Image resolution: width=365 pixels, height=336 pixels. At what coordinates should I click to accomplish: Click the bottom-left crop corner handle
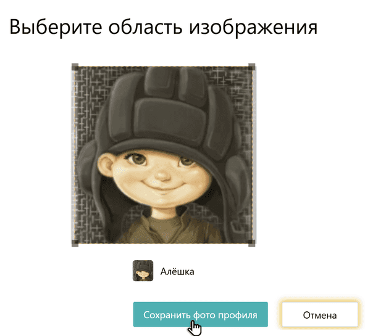click(75, 243)
